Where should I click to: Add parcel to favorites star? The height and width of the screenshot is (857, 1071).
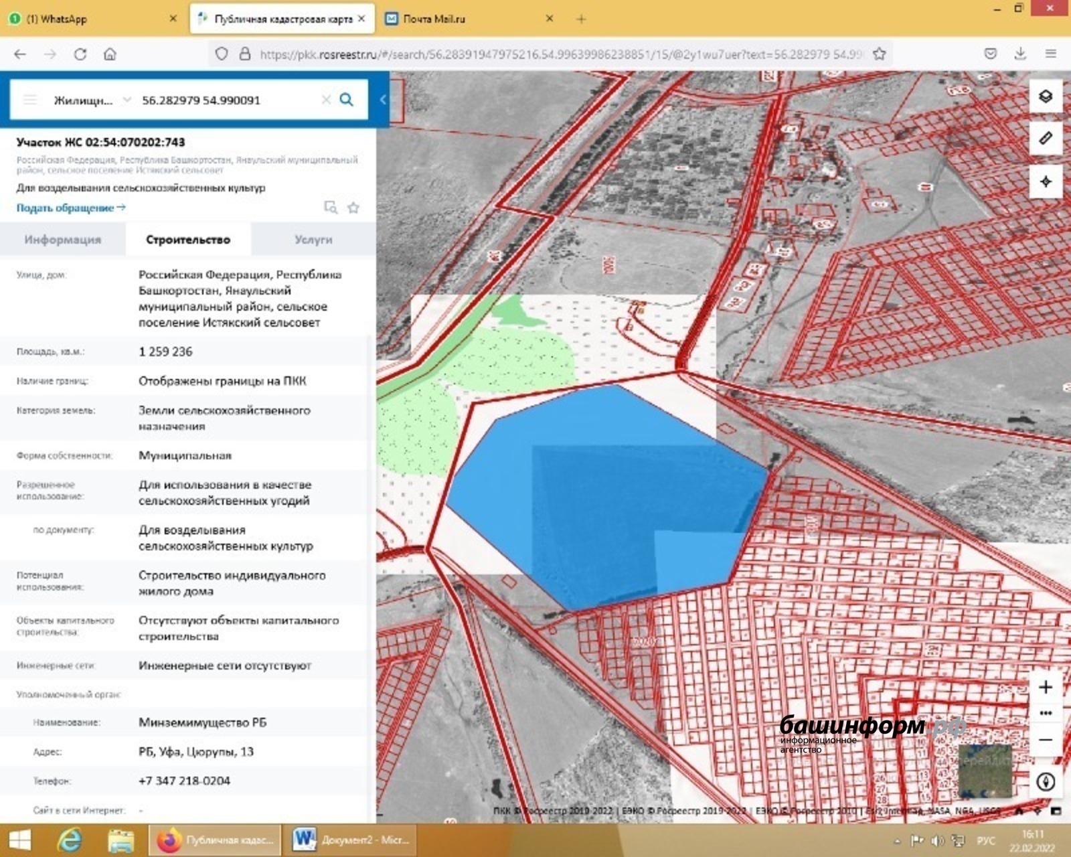coord(353,208)
